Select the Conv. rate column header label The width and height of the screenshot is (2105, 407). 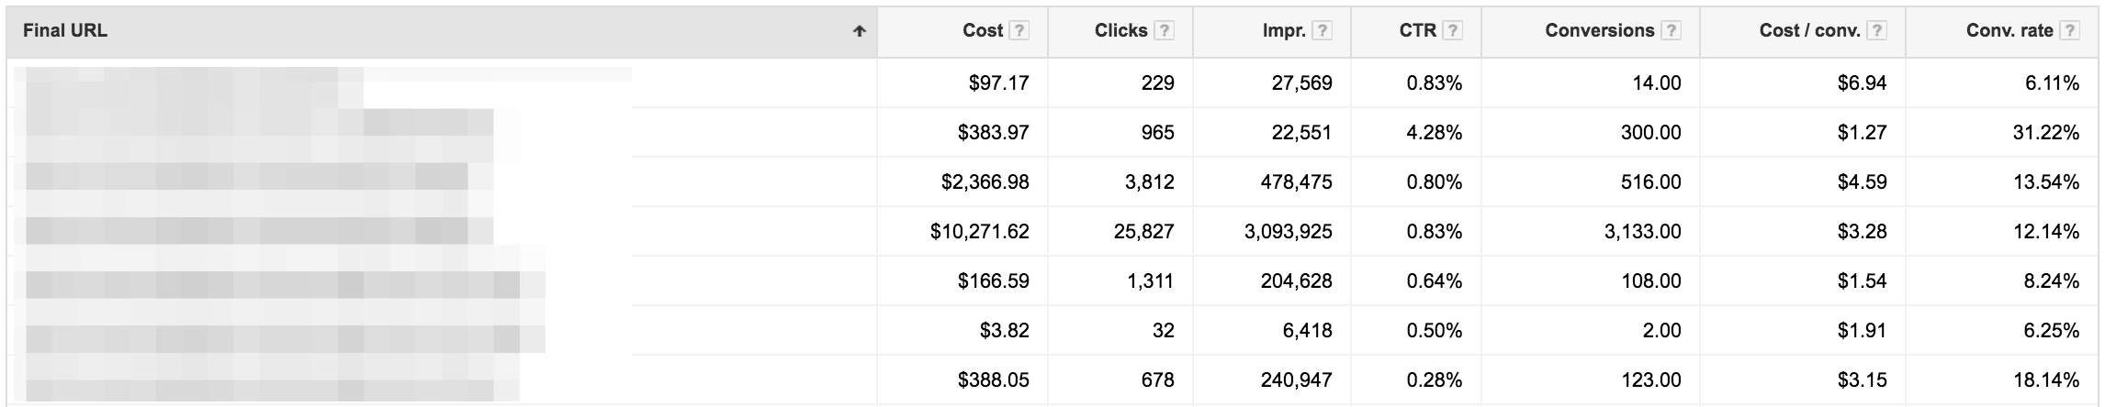(2009, 31)
